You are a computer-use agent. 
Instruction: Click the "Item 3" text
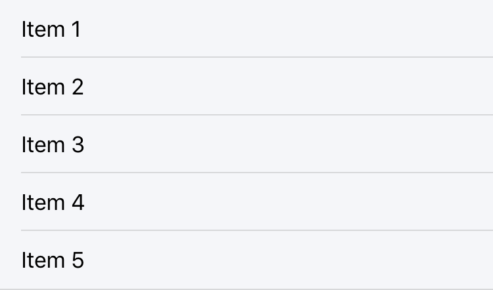53,144
